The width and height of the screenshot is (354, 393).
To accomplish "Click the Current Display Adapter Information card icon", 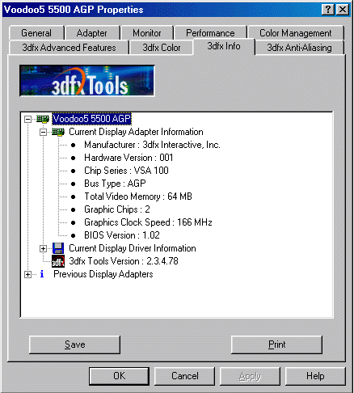I will point(58,132).
